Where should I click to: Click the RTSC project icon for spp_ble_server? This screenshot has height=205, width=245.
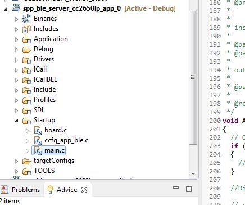point(16,8)
